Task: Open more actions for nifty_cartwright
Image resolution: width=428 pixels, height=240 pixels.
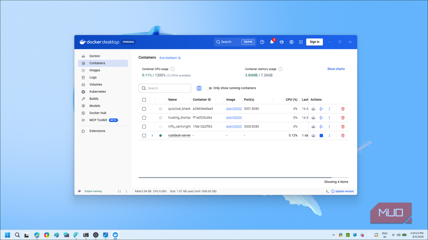Action: 329,127
